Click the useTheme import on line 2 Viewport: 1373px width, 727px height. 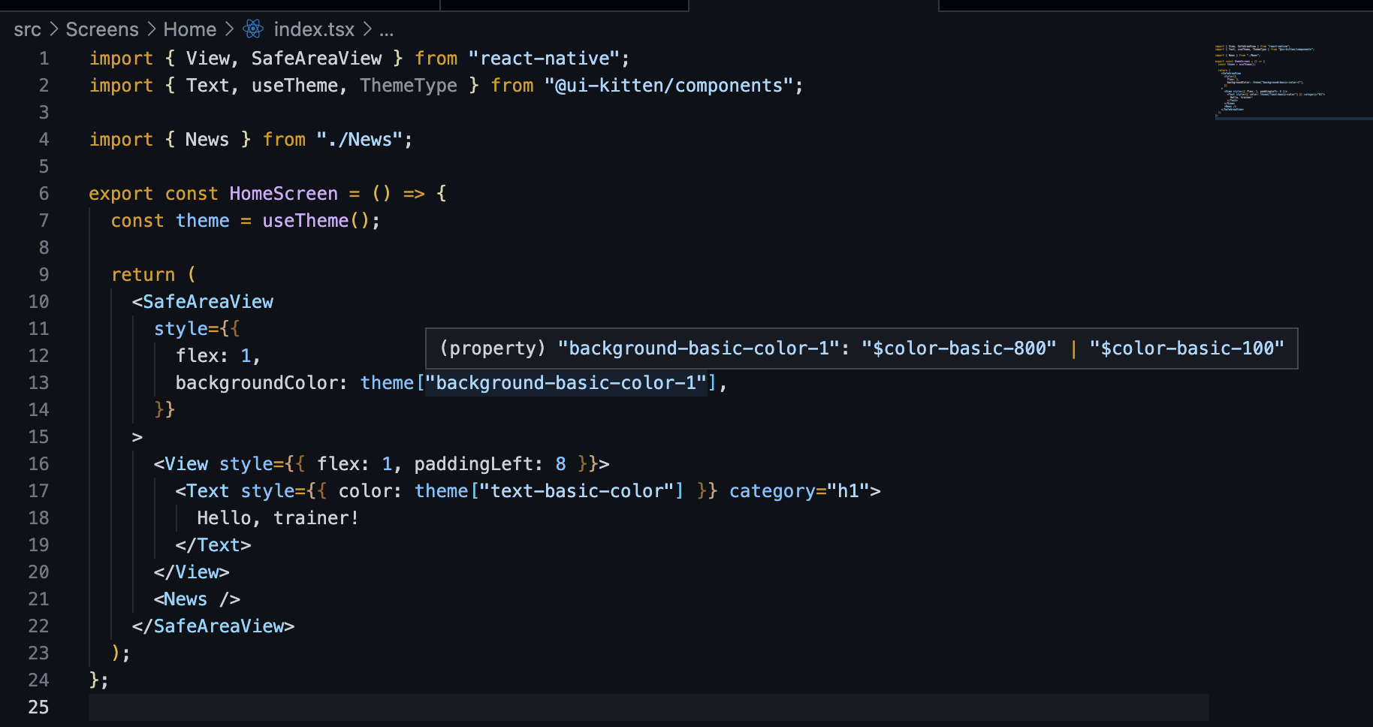[x=294, y=85]
